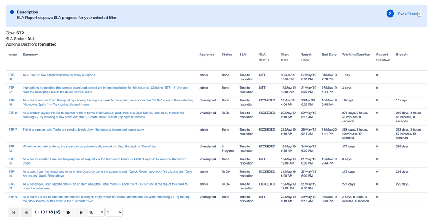Screen dimensions: 430x223
Task: Open issue STP-15
Action: [x=12, y=161]
